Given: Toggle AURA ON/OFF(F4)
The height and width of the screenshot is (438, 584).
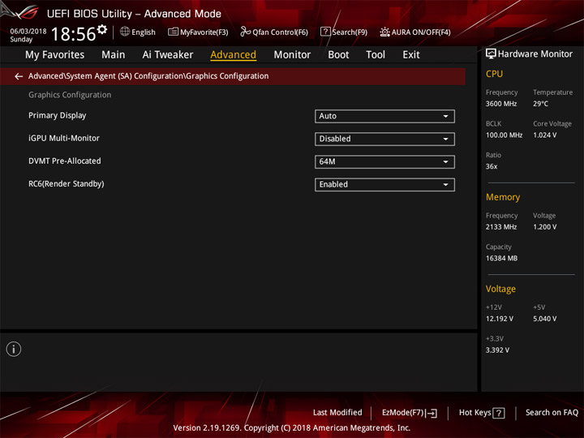Looking at the screenshot, I should [x=421, y=32].
